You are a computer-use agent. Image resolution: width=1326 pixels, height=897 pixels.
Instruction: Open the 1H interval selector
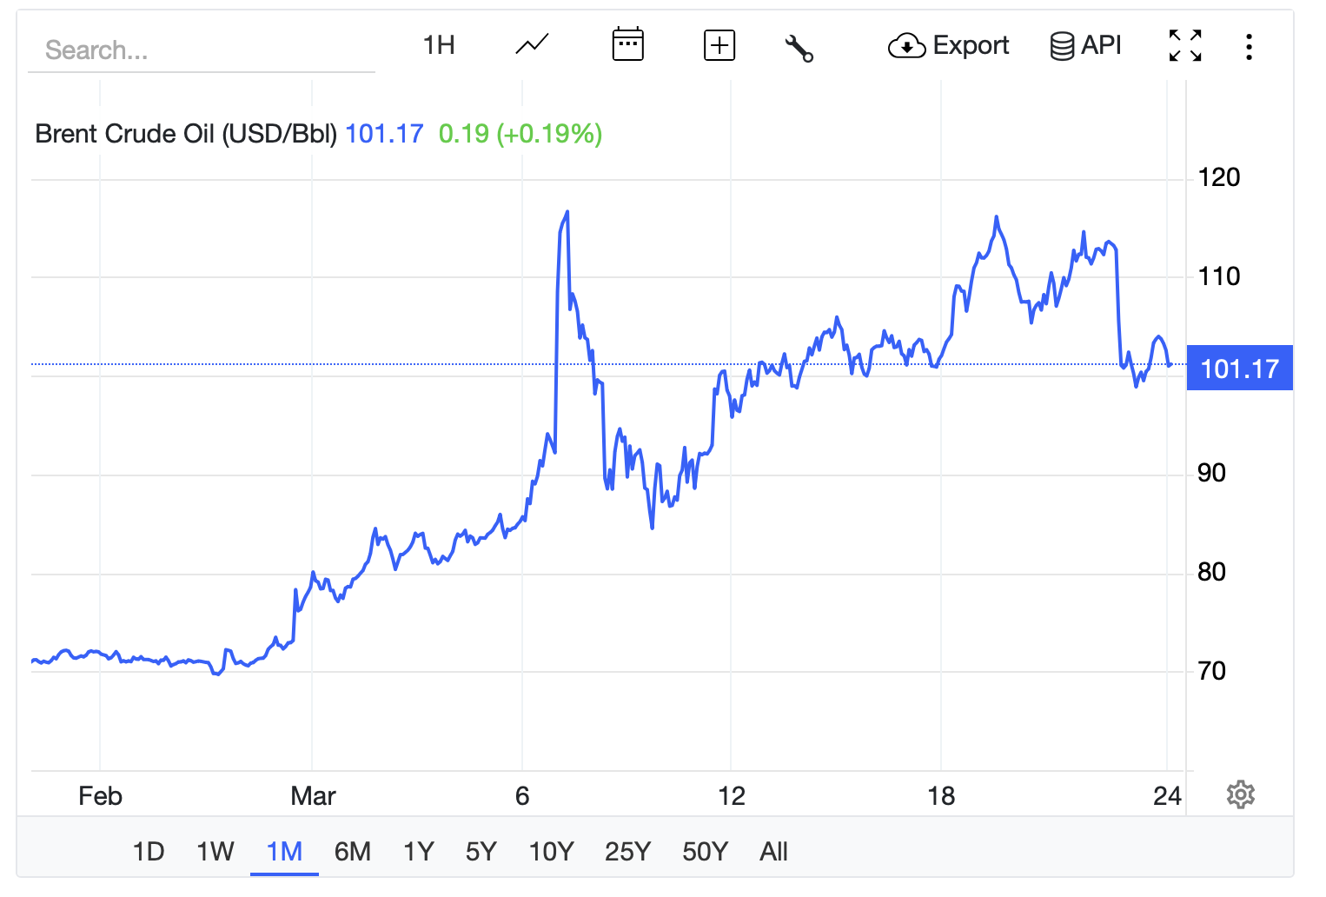click(437, 45)
